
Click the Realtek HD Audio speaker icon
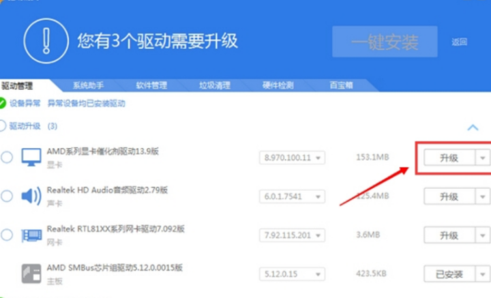(x=31, y=196)
